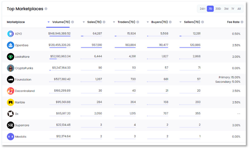The height and width of the screenshot is (149, 250).
Task: Open the Foundation marketplace link
Action: pyautogui.click(x=23, y=80)
